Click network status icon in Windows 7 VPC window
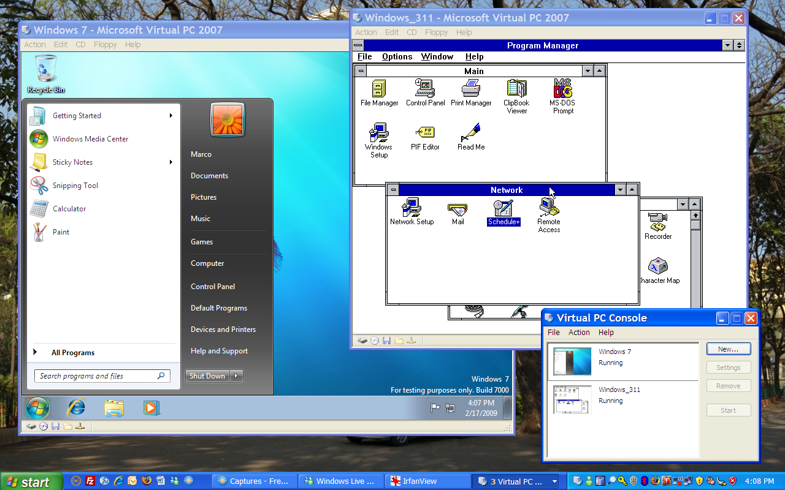 coord(80,426)
